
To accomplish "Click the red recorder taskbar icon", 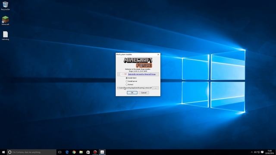I will (x=95, y=152).
